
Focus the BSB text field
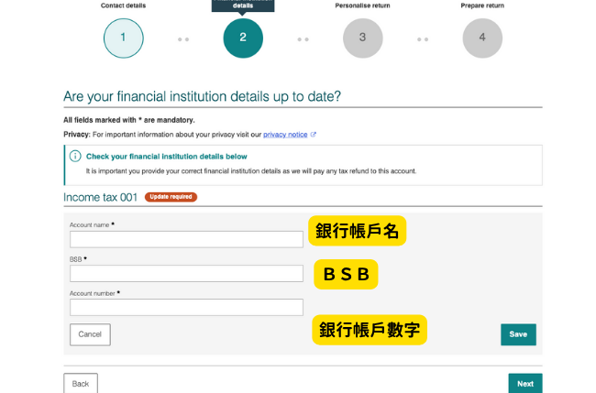click(186, 273)
